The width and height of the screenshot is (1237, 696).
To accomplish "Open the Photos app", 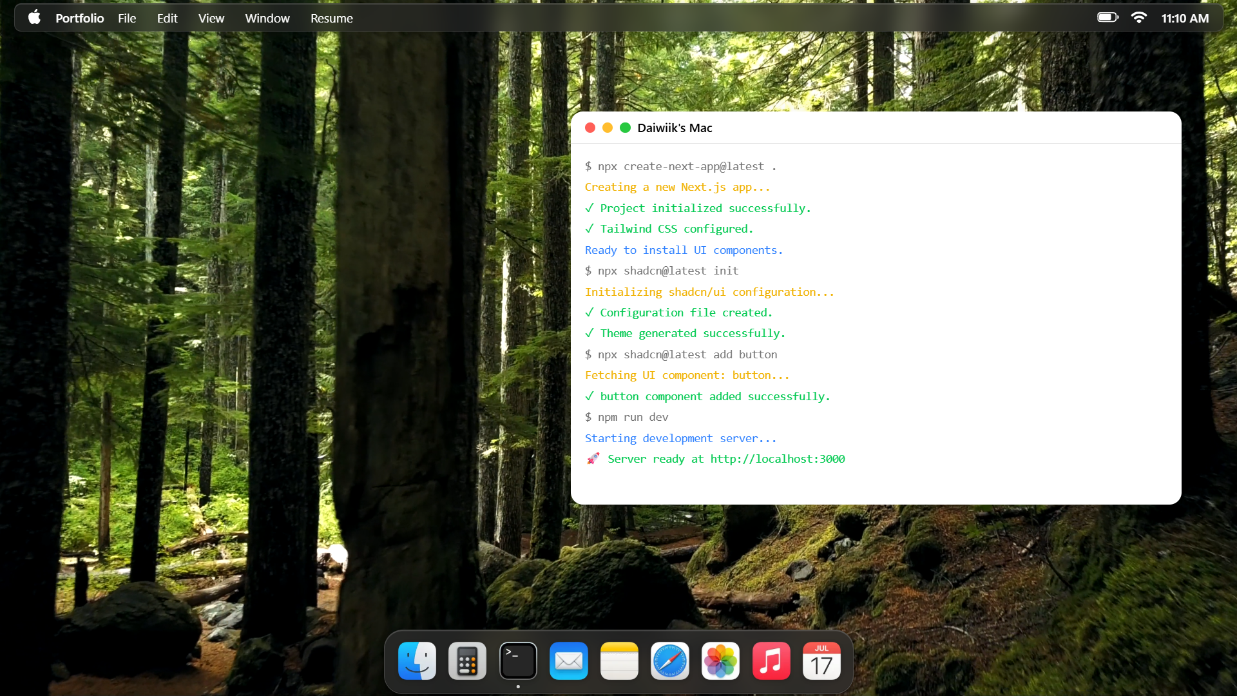I will click(x=720, y=661).
